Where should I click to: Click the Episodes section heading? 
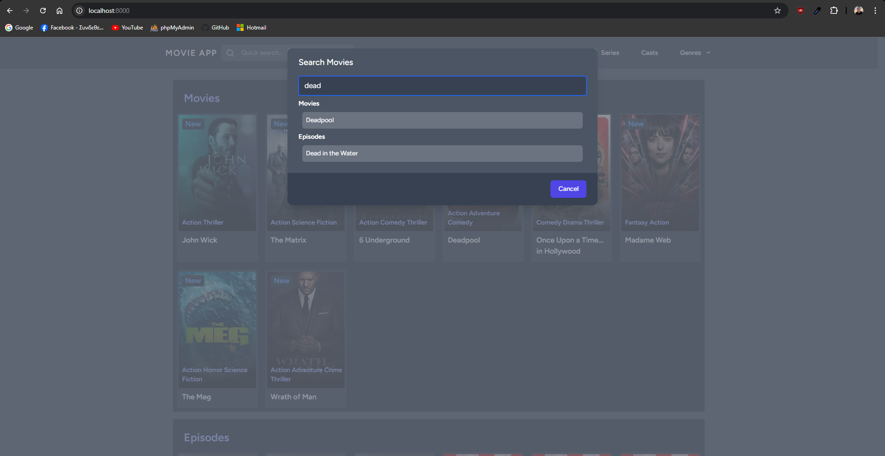tap(206, 438)
